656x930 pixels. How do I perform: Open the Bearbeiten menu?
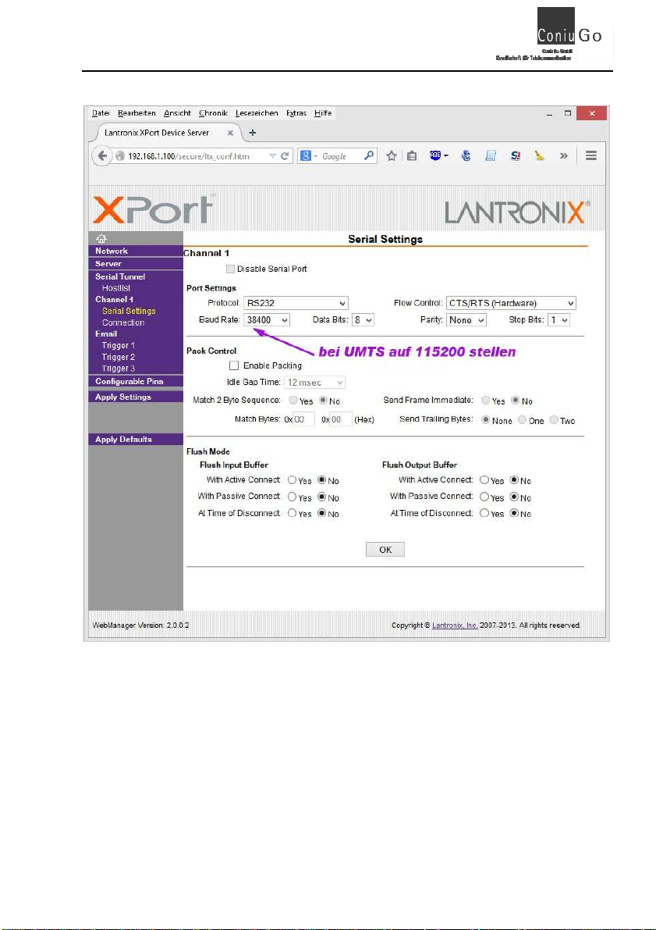[x=137, y=112]
